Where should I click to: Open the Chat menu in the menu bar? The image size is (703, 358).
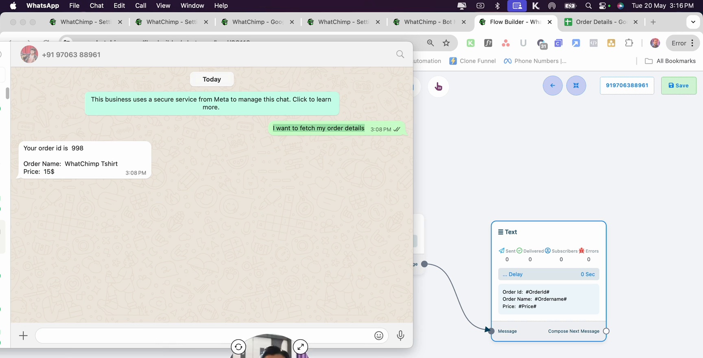coord(96,6)
